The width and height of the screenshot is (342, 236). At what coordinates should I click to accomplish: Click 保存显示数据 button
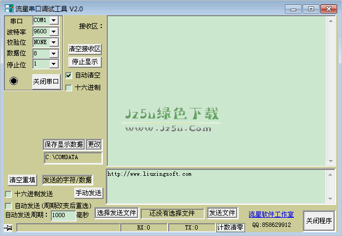point(64,145)
